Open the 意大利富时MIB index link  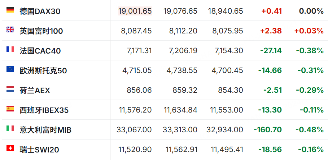(x=45, y=130)
